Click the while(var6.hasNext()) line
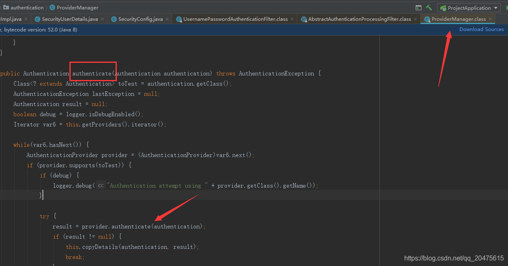Screen dimensions: 508x266 point(51,145)
